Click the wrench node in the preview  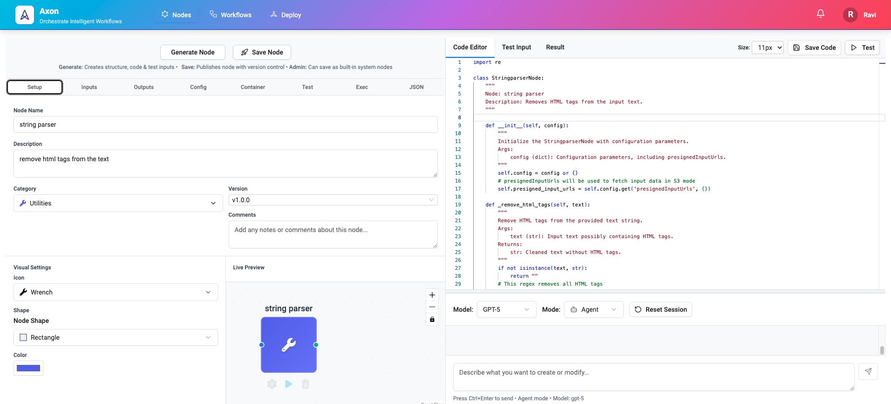tap(289, 345)
